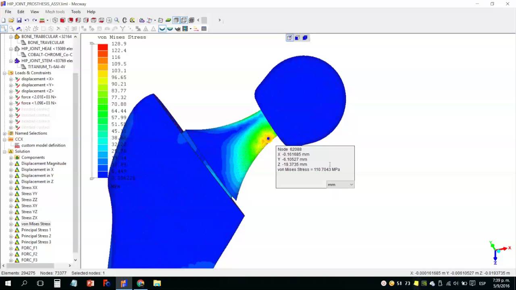Create a new file with the blank page icon
The height and width of the screenshot is (290, 516).
pos(4,20)
